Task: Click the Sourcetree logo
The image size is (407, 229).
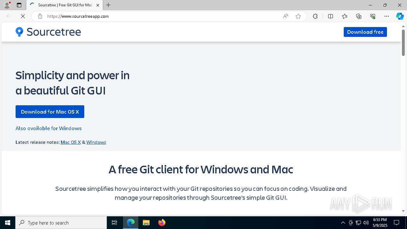Action: (48, 32)
